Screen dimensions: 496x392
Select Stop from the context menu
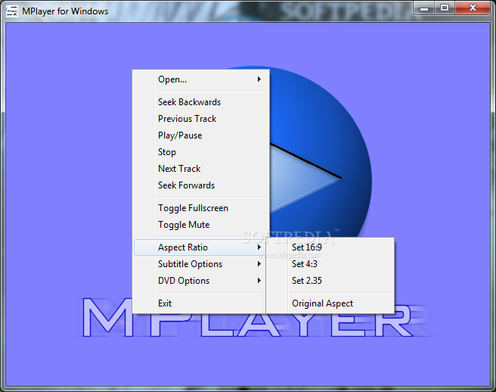coord(201,152)
